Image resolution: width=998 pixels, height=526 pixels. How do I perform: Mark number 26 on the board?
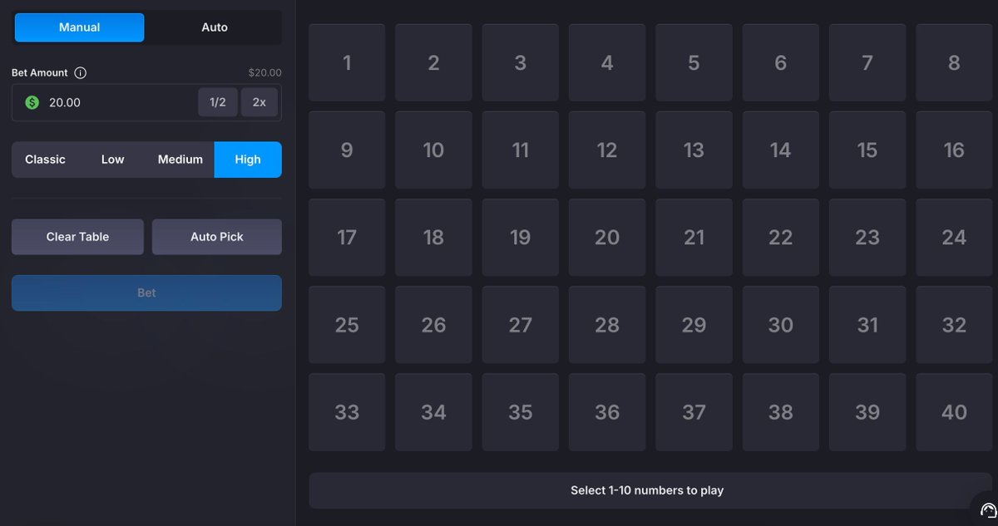point(433,325)
